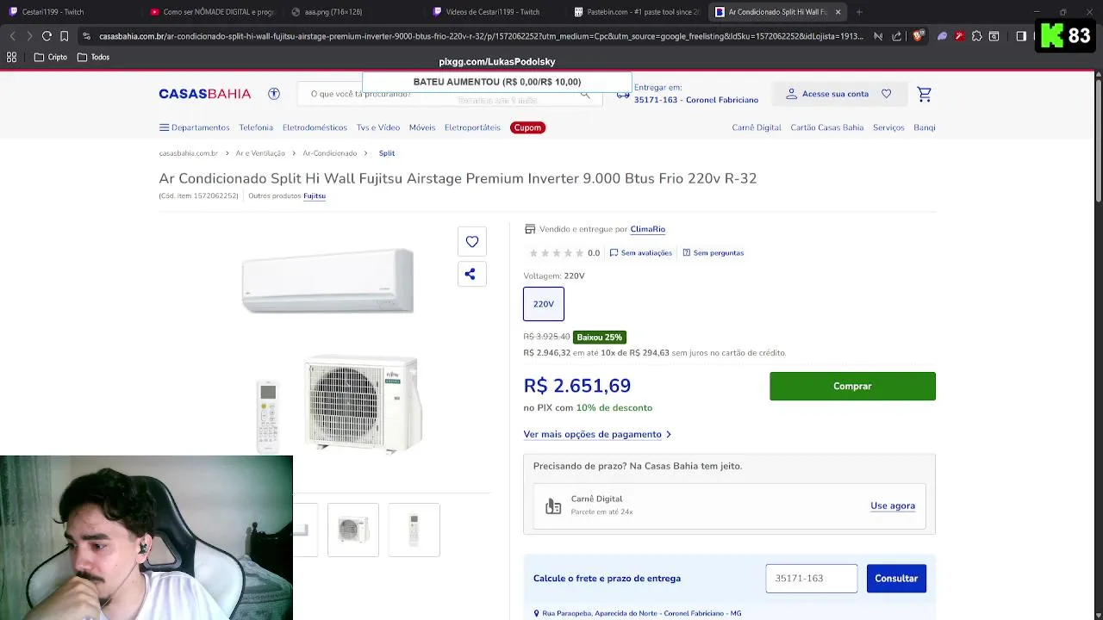Click the accessibility icon beside Casas Bahia logo

click(x=274, y=94)
